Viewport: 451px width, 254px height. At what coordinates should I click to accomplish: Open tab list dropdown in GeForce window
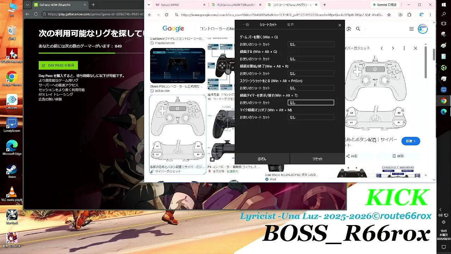click(x=27, y=5)
